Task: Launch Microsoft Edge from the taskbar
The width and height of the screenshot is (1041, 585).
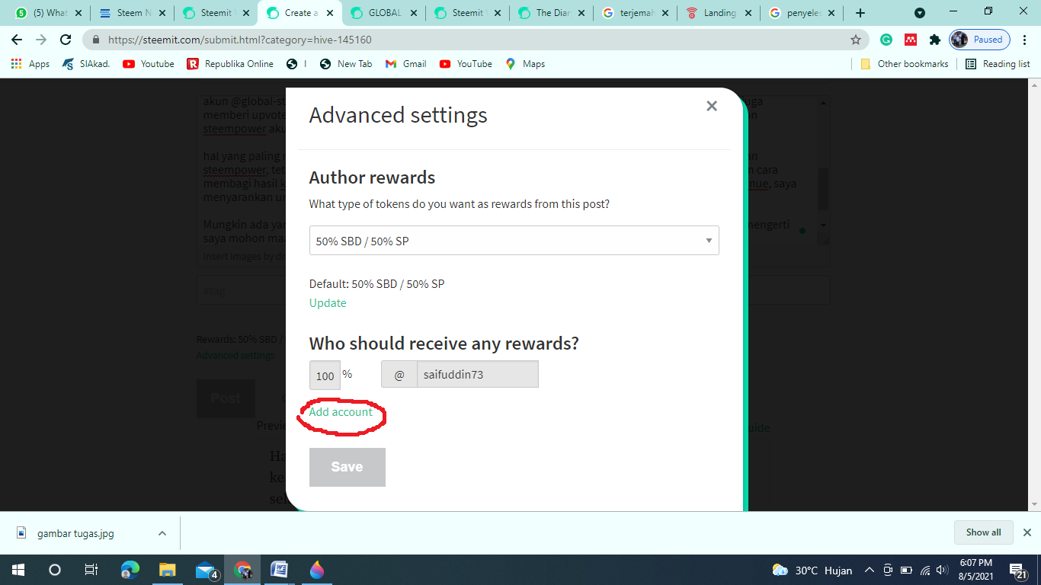Action: click(130, 570)
